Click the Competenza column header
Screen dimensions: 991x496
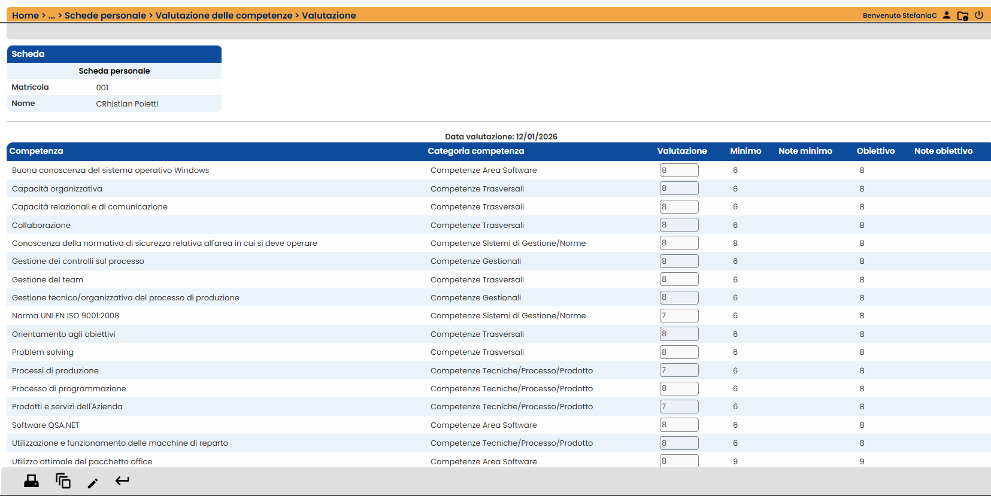click(36, 151)
